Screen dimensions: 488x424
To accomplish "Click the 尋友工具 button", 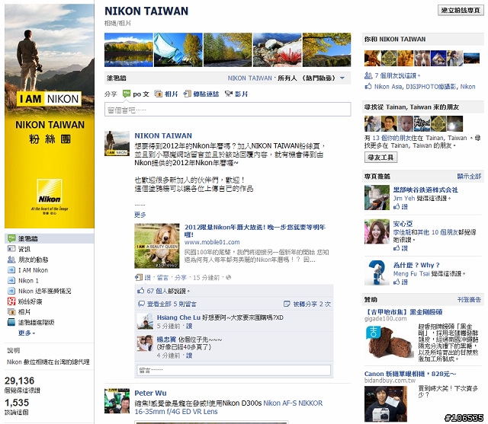I will [x=380, y=158].
